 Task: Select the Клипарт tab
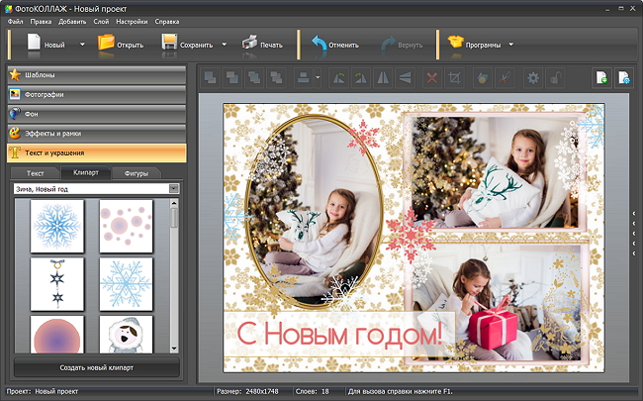coord(86,172)
